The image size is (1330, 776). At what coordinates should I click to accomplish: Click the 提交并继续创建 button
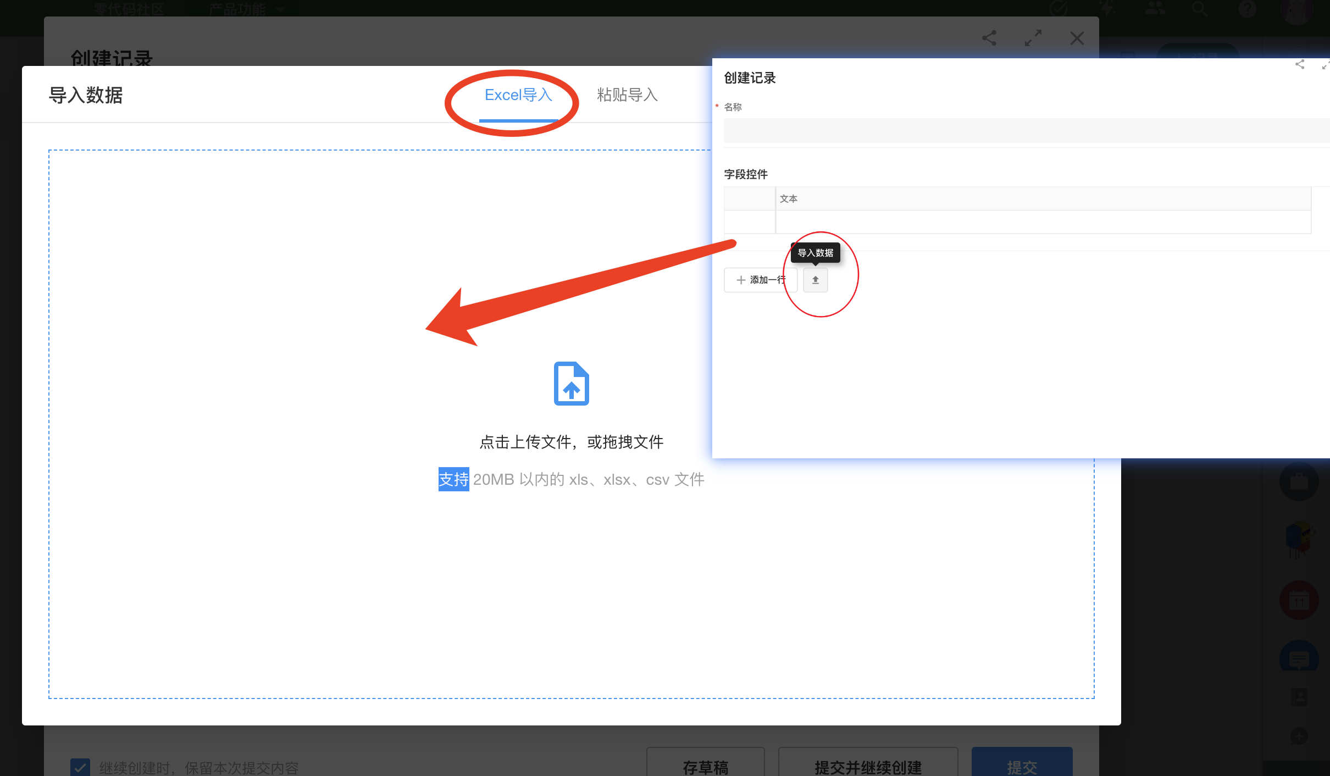click(868, 766)
